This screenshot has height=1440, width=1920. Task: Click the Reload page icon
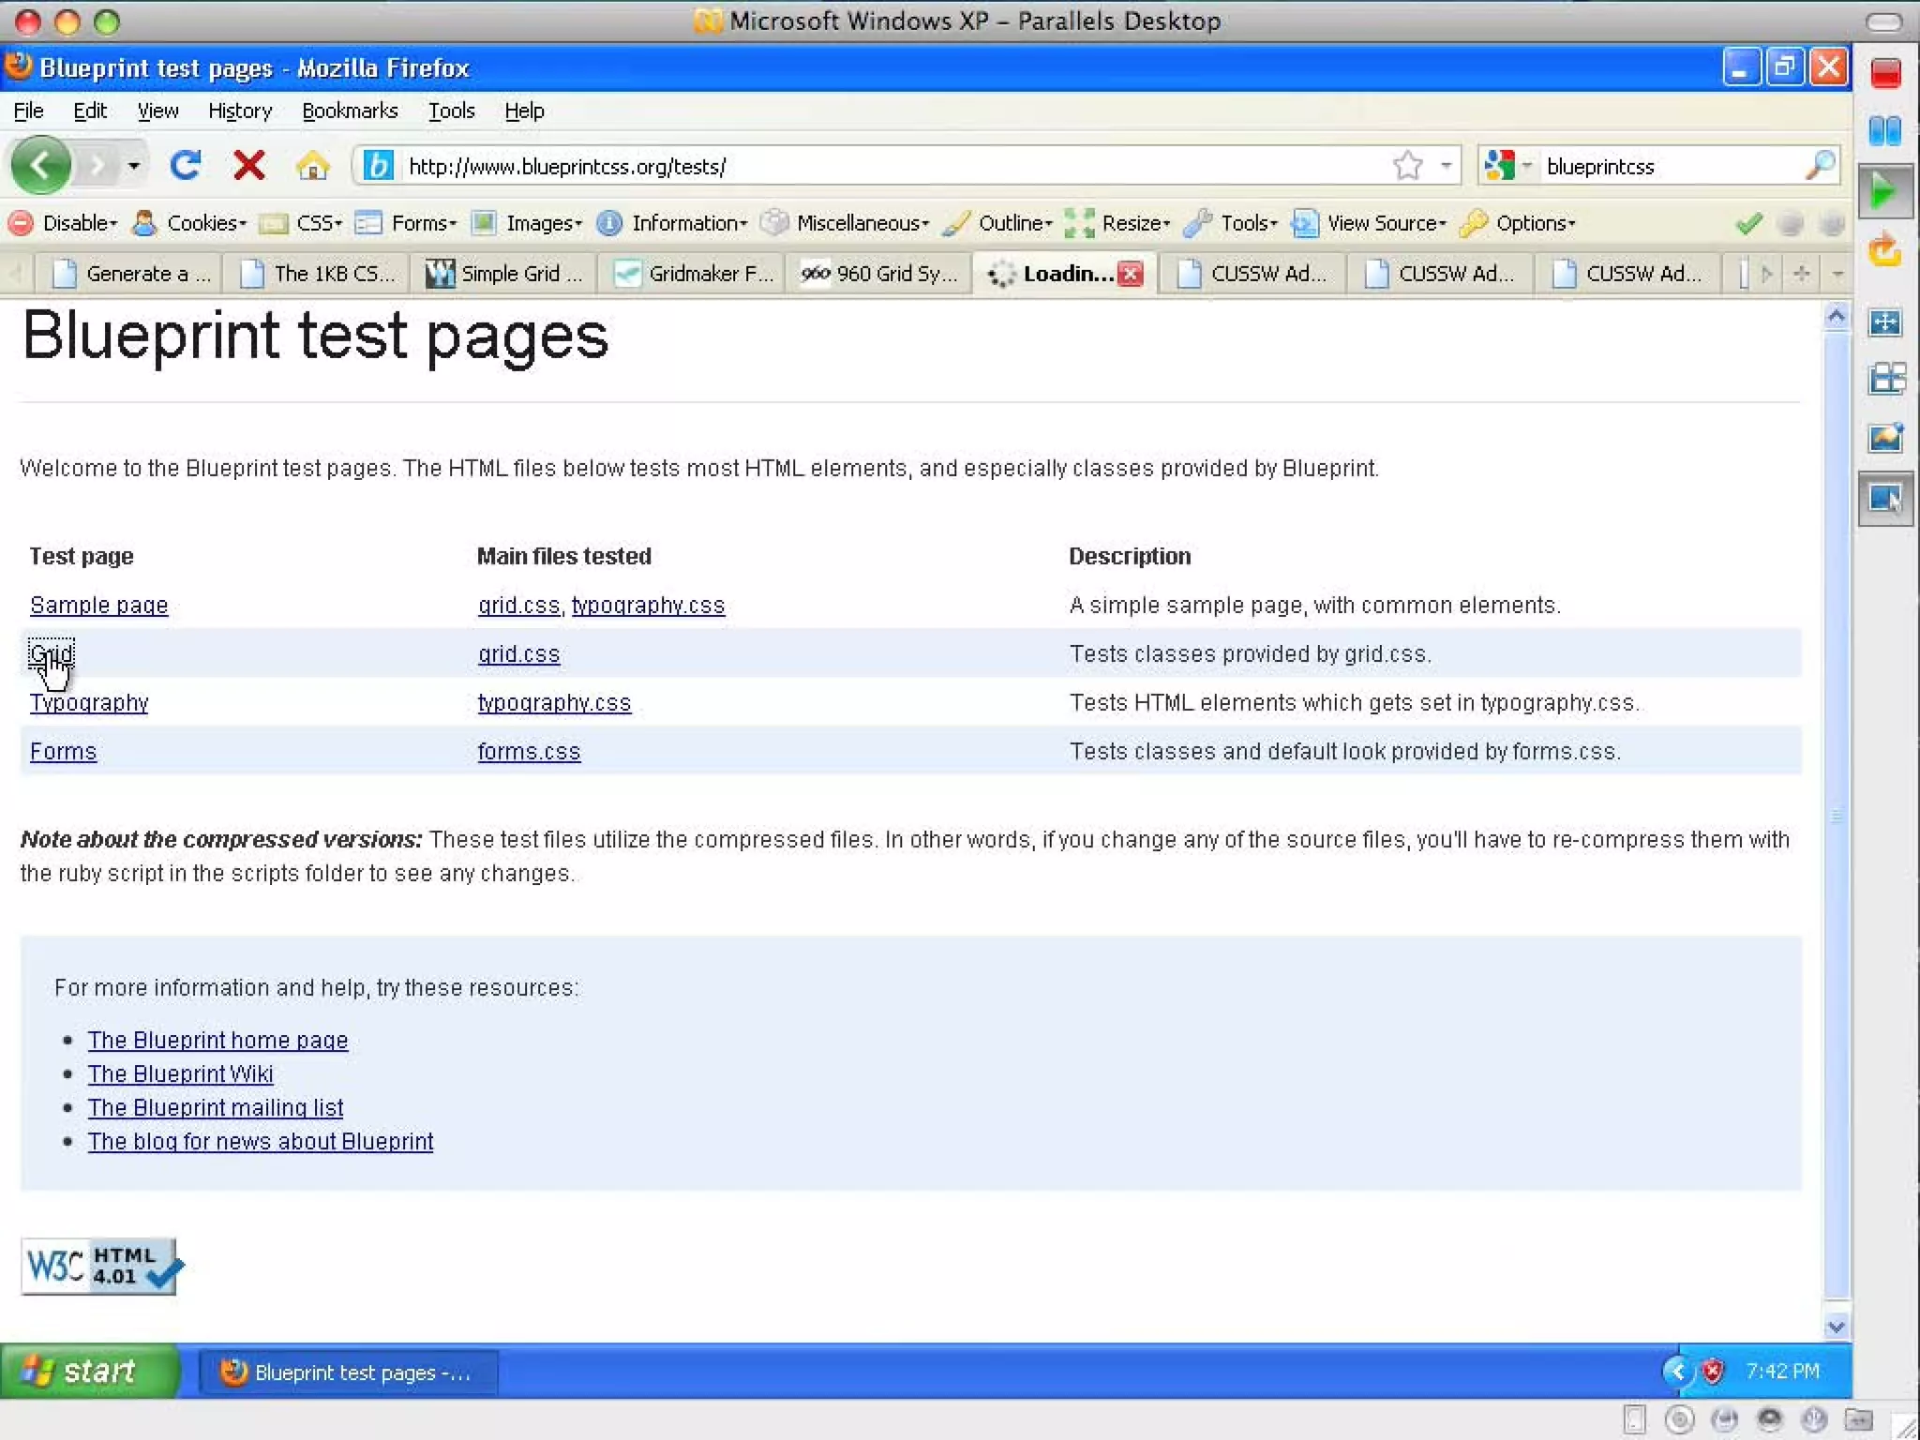(186, 166)
